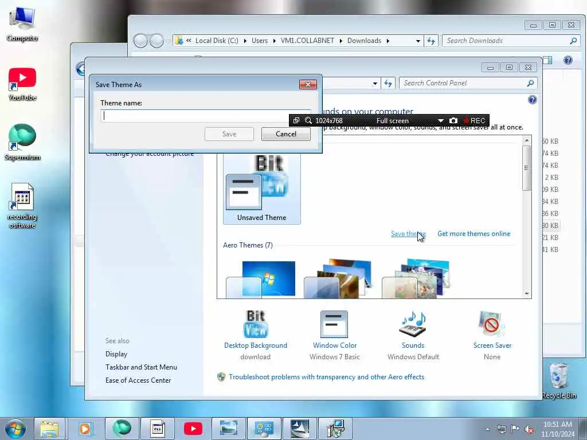Open Taskbar and Start Menu link
The width and height of the screenshot is (587, 440).
pyautogui.click(x=141, y=367)
